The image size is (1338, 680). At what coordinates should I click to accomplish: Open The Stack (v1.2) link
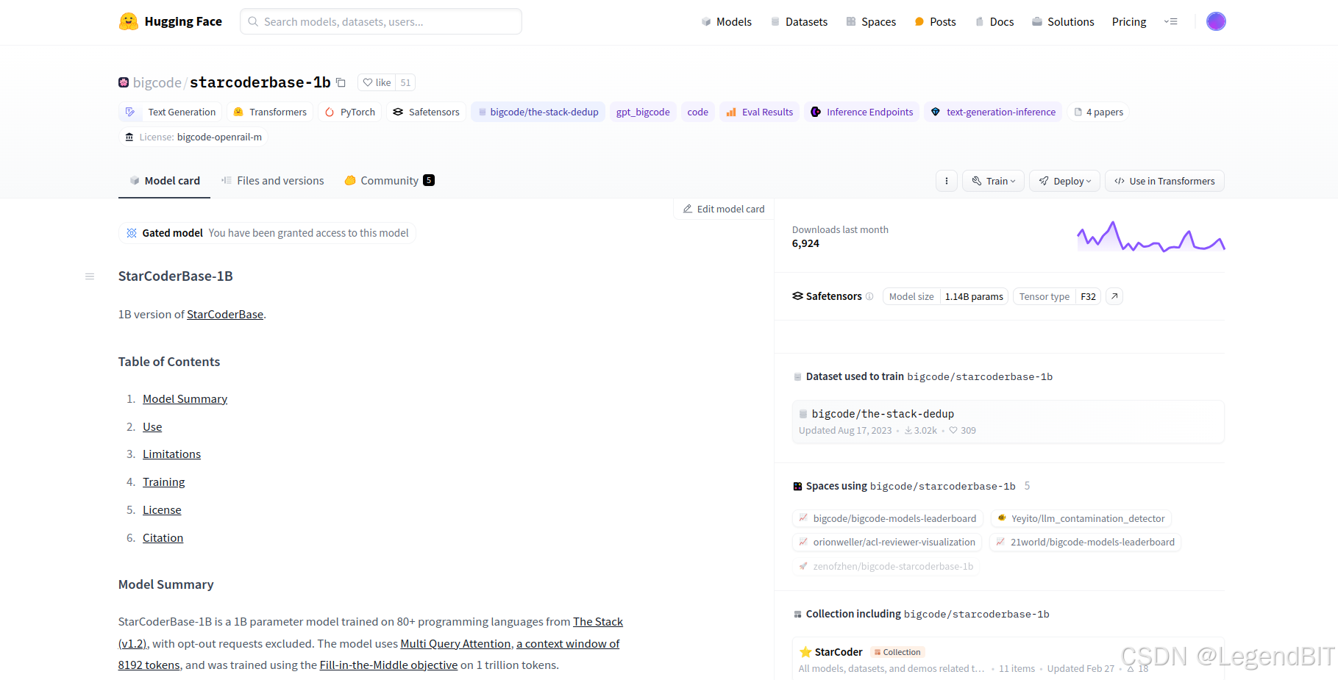pos(598,622)
